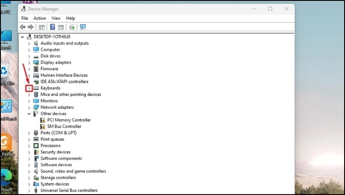Click the IDE ATA/ATAPI controllers icon
The height and width of the screenshot is (195, 345).
tap(36, 82)
